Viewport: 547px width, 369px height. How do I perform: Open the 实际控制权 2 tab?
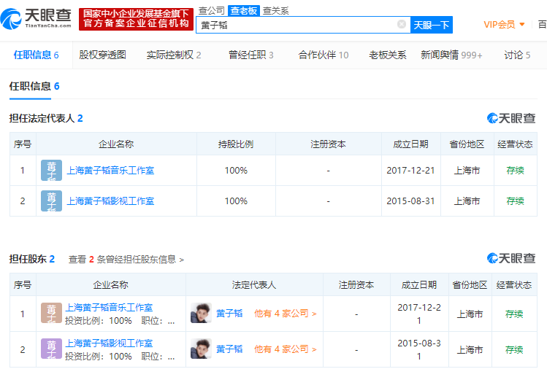(x=174, y=55)
